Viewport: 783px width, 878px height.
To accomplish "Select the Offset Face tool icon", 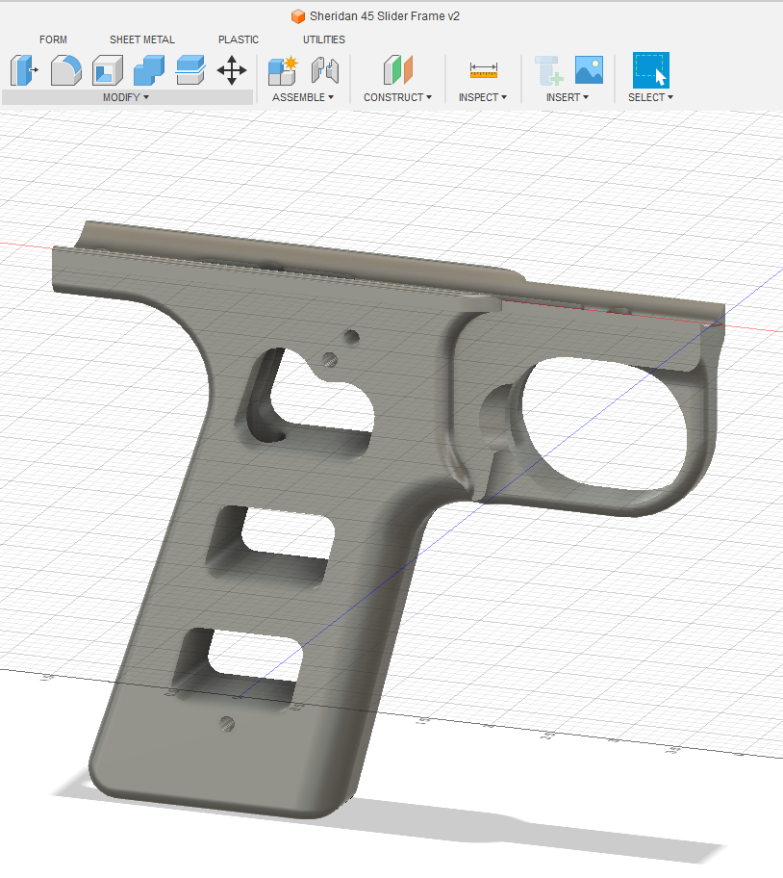I will point(190,70).
